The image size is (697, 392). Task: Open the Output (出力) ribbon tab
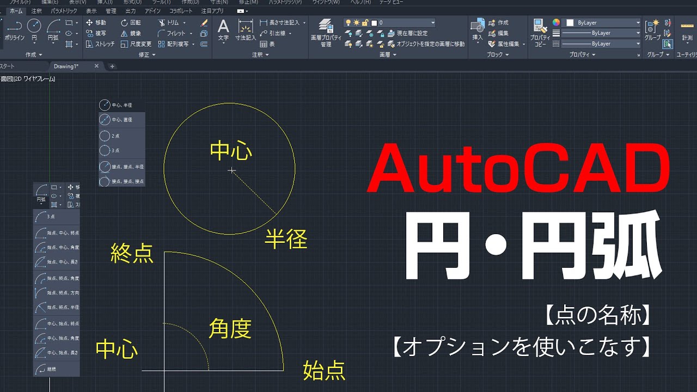130,11
